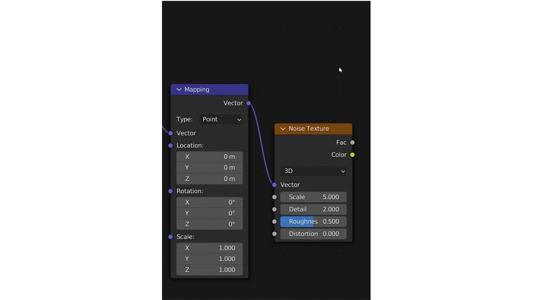Image resolution: width=533 pixels, height=300 pixels.
Task: Click the Detail value field 2.000
Action: click(x=313, y=209)
